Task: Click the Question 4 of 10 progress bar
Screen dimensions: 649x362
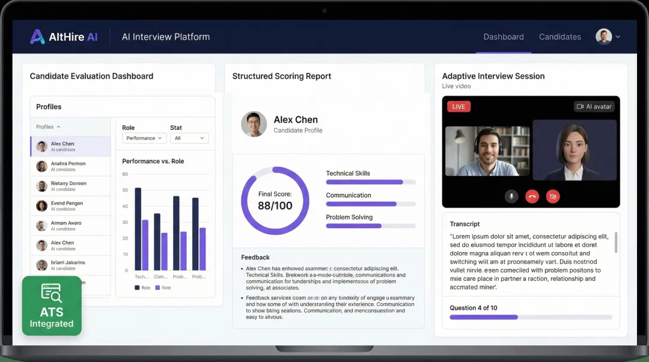Action: tap(531, 318)
